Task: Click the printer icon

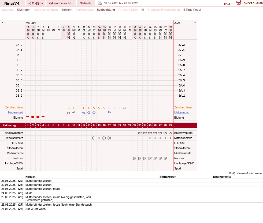Action: pyautogui.click(x=100, y=3)
